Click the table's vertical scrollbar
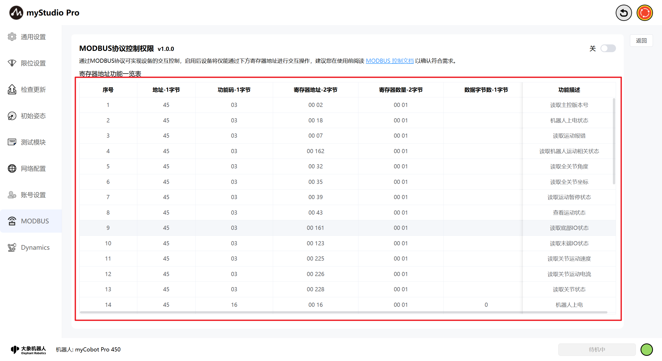This screenshot has height=361, width=662. point(614,141)
